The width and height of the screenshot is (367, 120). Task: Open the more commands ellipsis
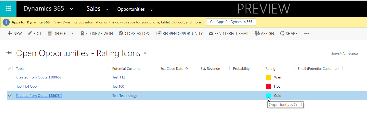coord(307,33)
